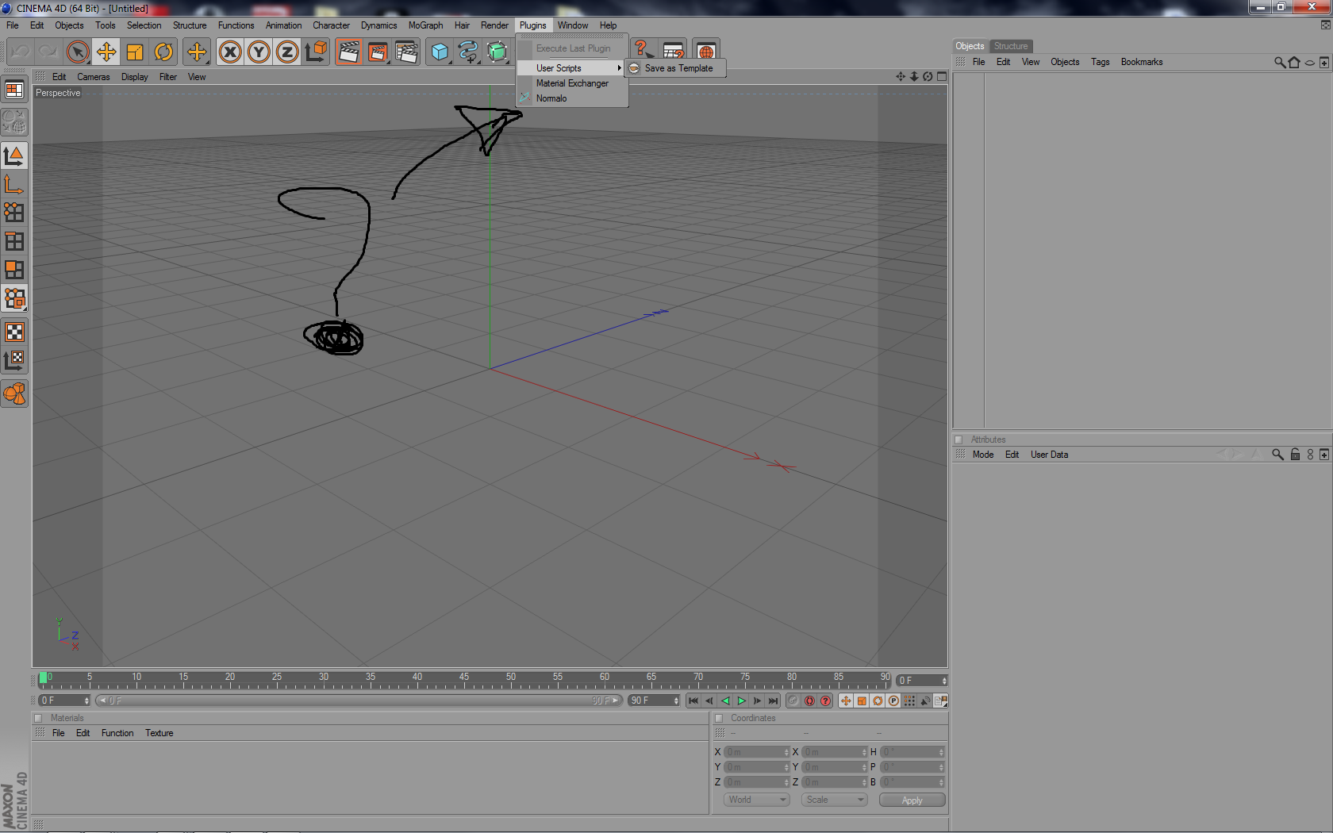Enable the Use Polygon Tool mode

click(x=14, y=270)
